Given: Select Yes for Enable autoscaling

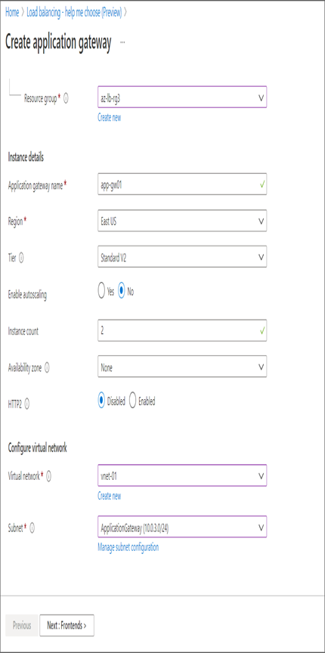Looking at the screenshot, I should click(x=101, y=292).
